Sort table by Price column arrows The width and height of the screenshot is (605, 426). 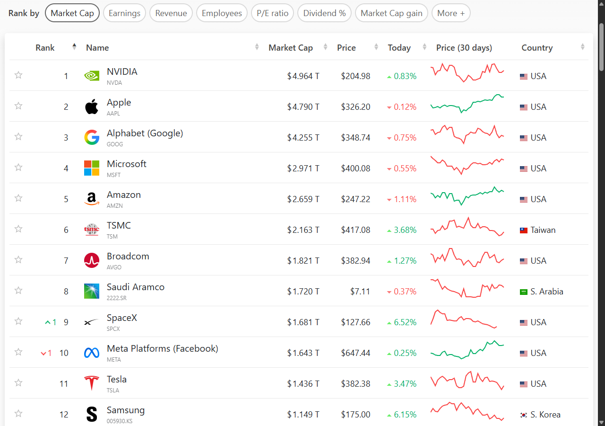click(376, 47)
